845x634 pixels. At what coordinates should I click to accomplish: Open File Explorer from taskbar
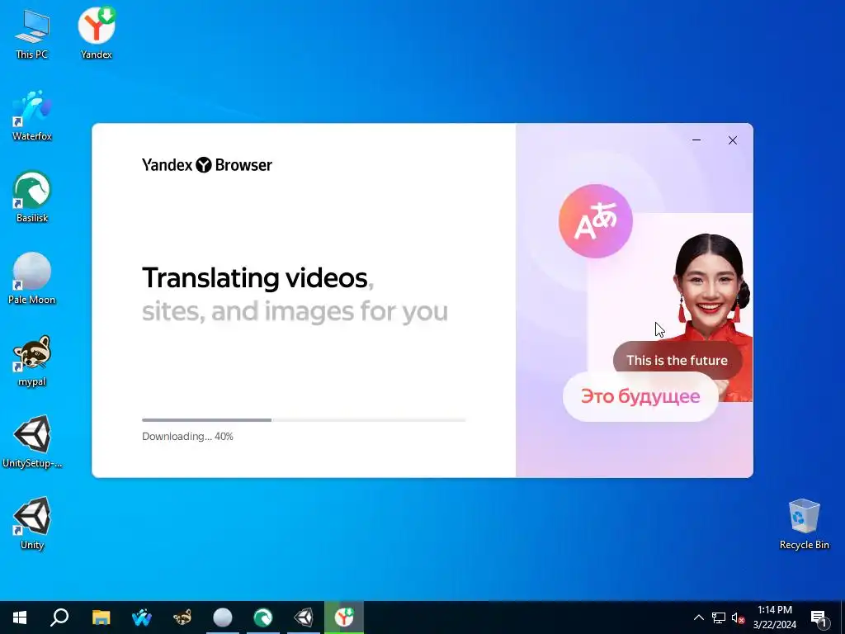pyautogui.click(x=101, y=617)
